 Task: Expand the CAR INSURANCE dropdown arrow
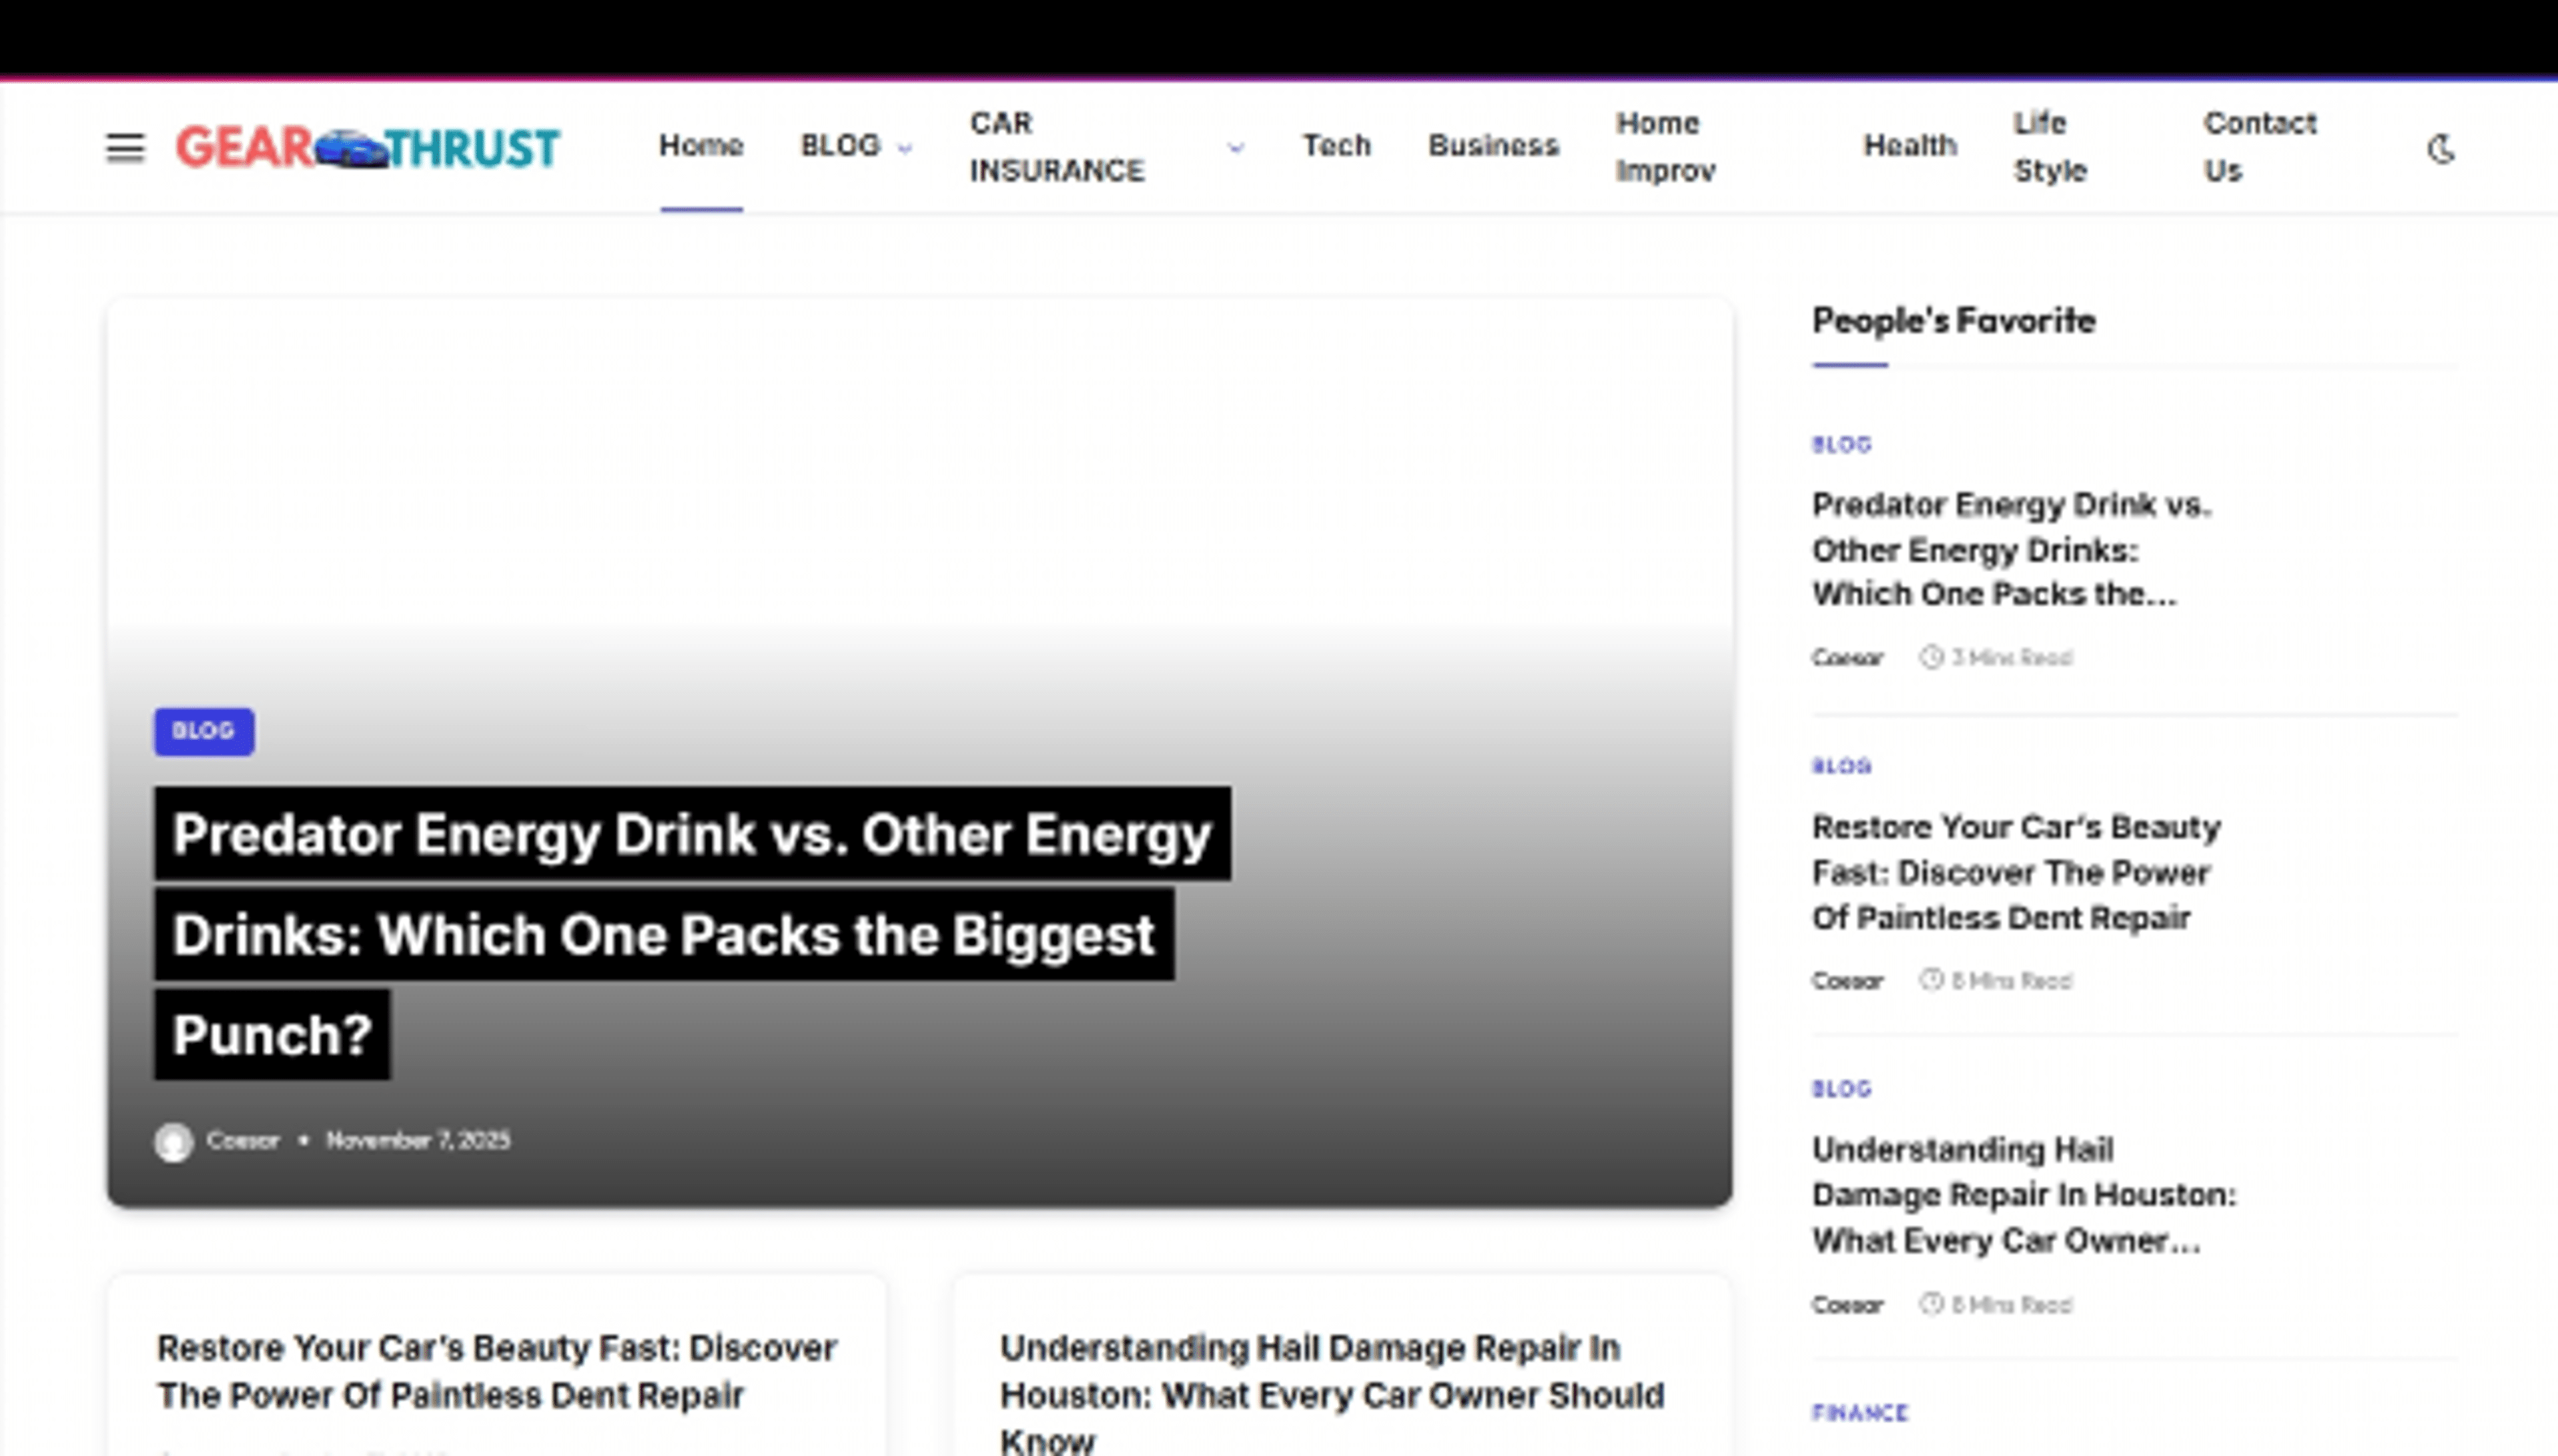[1236, 148]
